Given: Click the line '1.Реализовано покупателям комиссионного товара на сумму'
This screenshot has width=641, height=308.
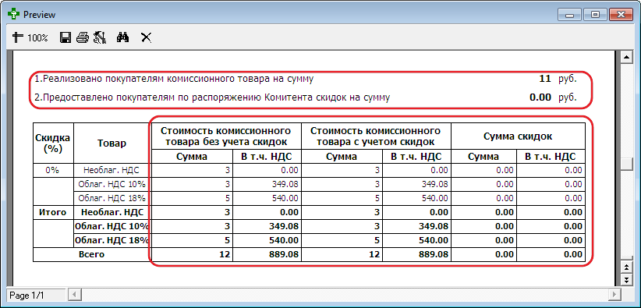Looking at the screenshot, I should (174, 80).
